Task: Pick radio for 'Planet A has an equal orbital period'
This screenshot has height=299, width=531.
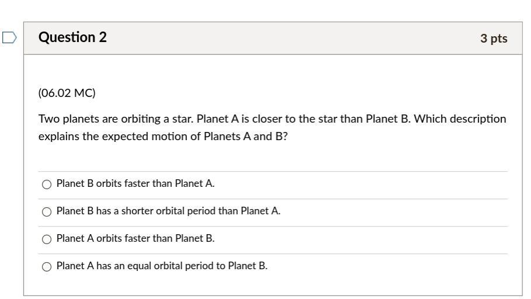Action: coord(47,267)
